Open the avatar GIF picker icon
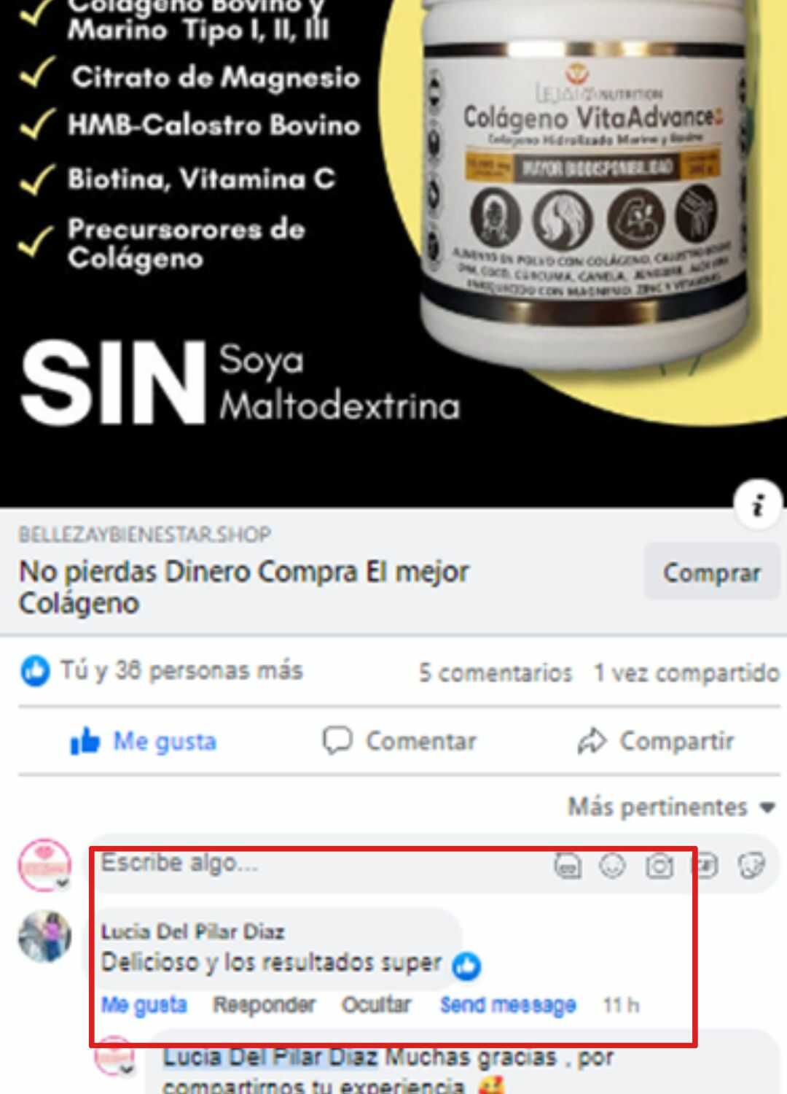The image size is (787, 1094). pos(568,866)
